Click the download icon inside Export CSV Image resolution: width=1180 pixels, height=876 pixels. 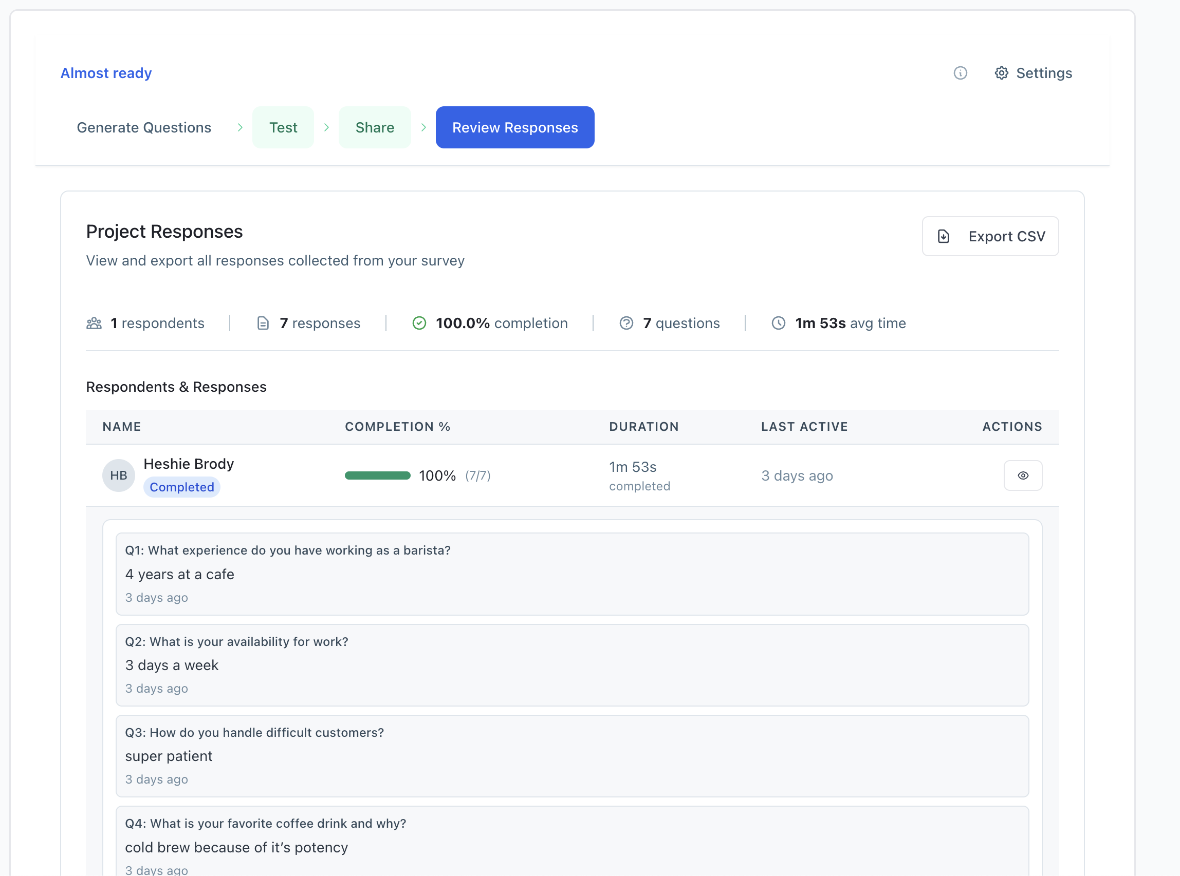tap(943, 236)
